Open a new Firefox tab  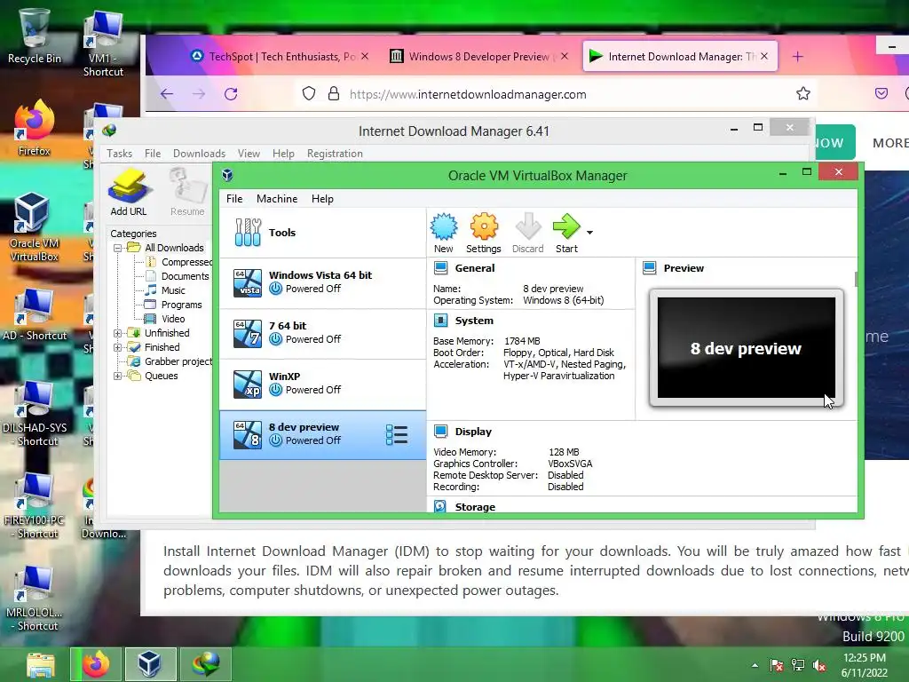[x=798, y=56]
